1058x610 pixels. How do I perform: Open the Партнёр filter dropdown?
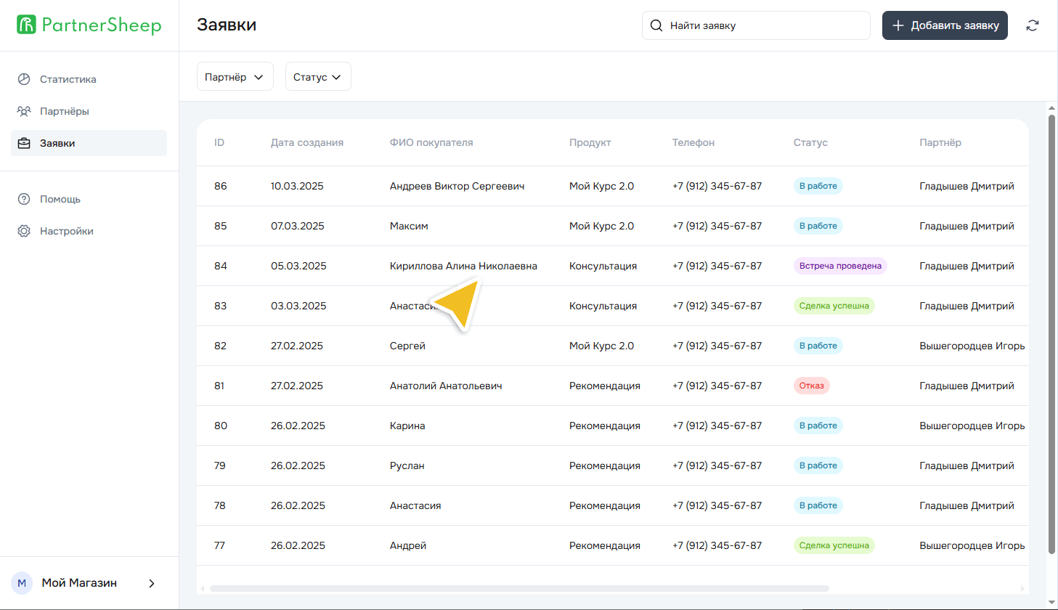(235, 76)
